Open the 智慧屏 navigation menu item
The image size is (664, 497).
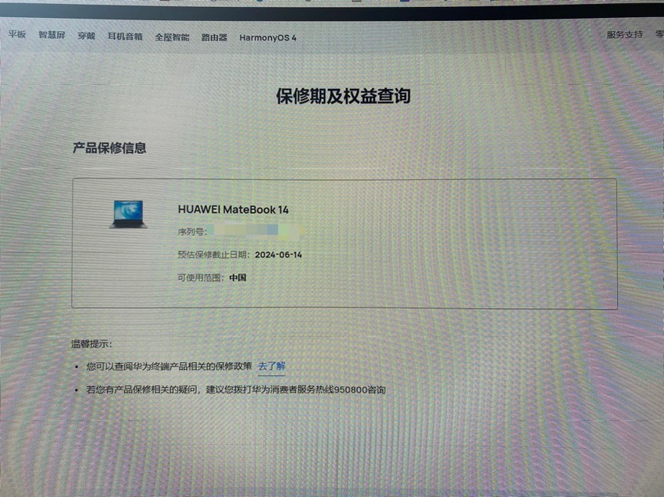[x=52, y=35]
